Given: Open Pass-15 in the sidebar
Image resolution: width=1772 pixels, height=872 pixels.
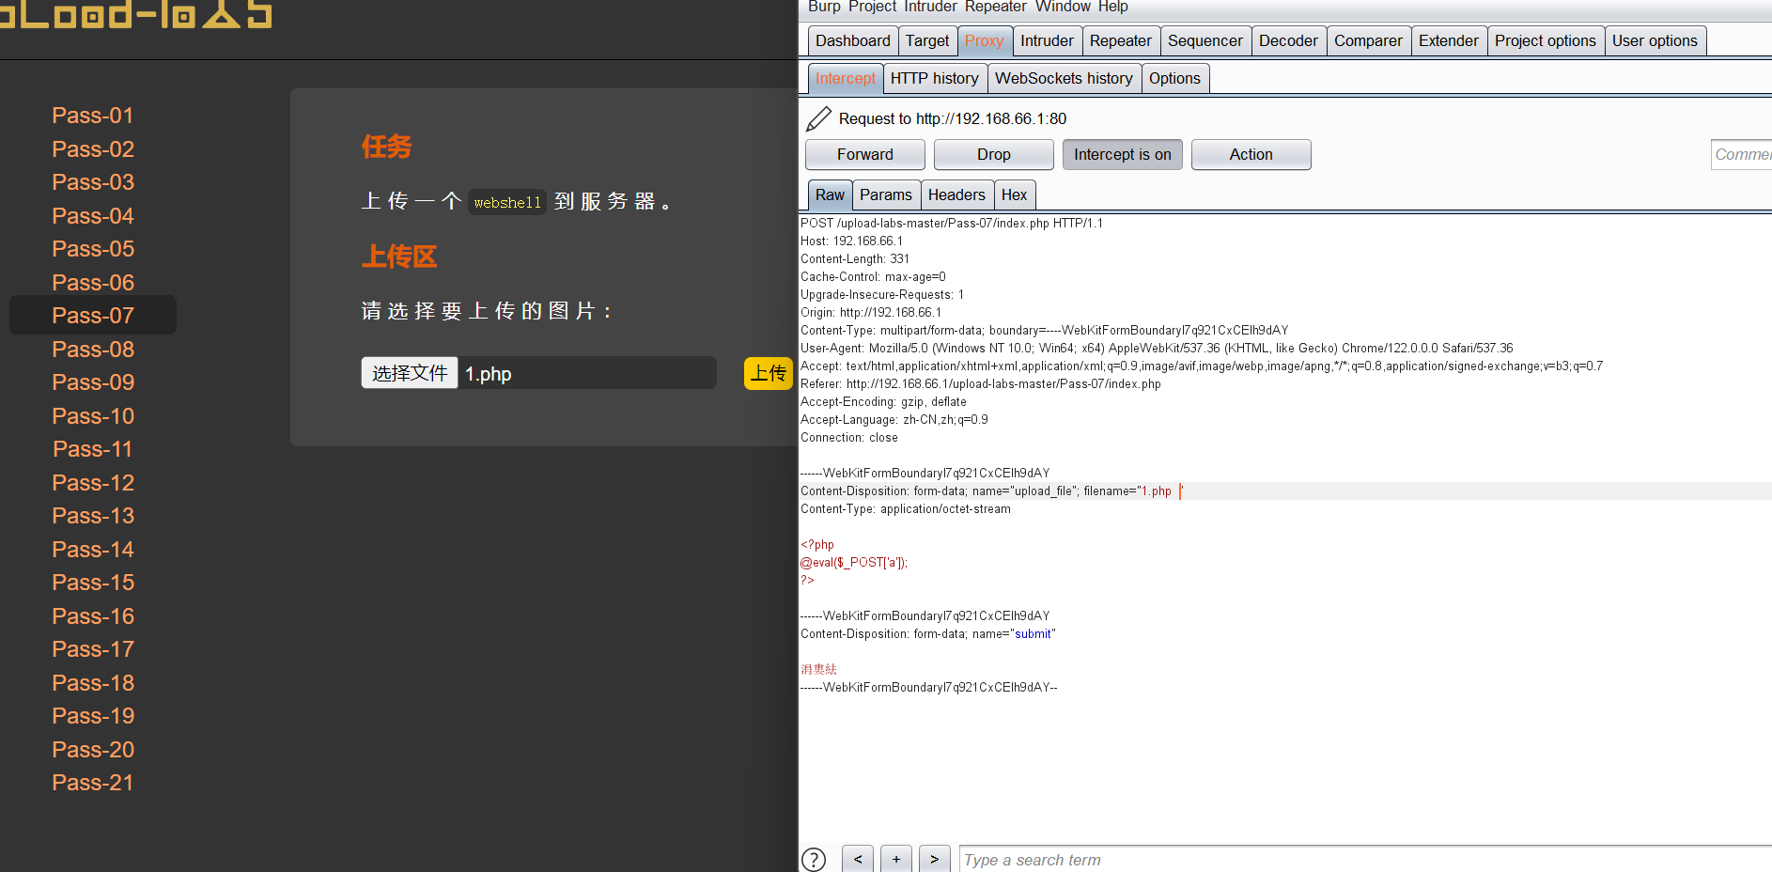Looking at the screenshot, I should 93,583.
